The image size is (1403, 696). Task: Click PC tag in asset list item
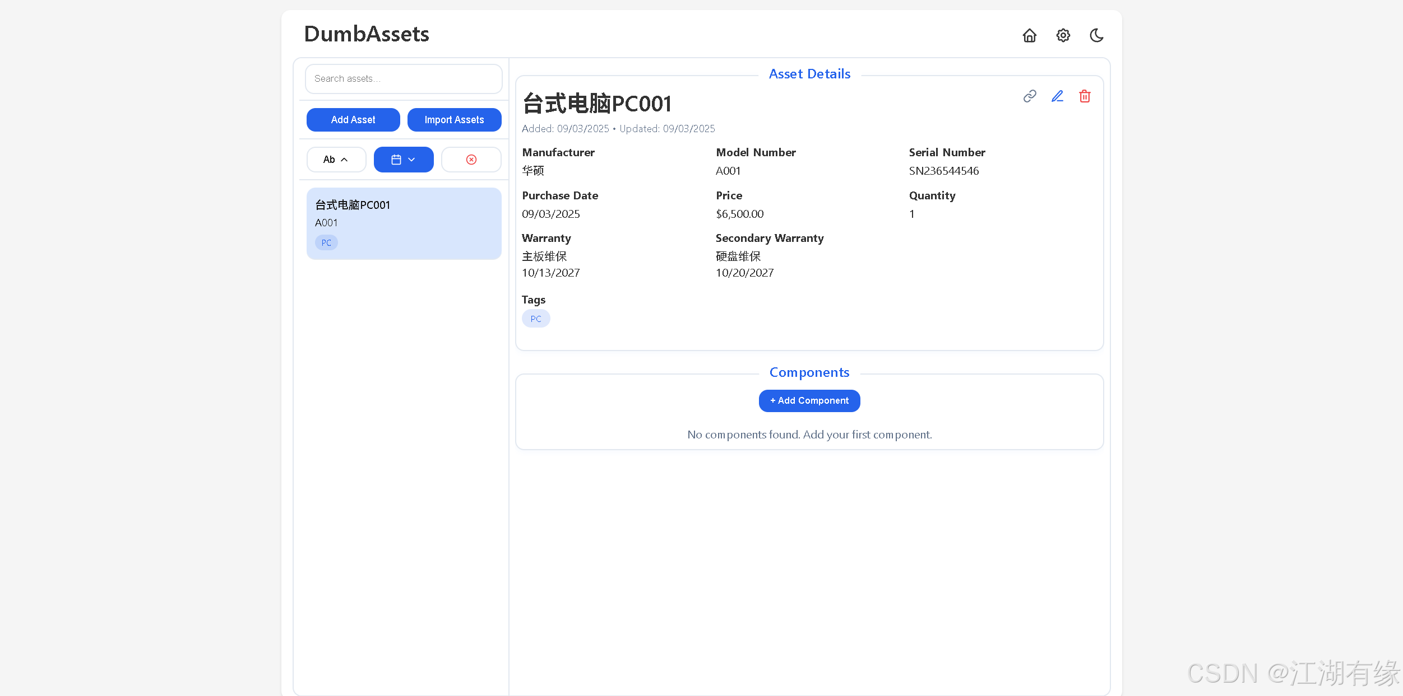(326, 242)
